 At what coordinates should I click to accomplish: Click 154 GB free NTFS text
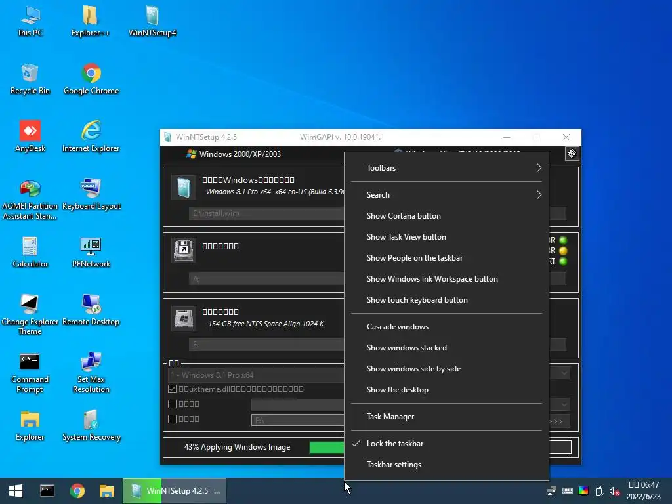tap(266, 324)
